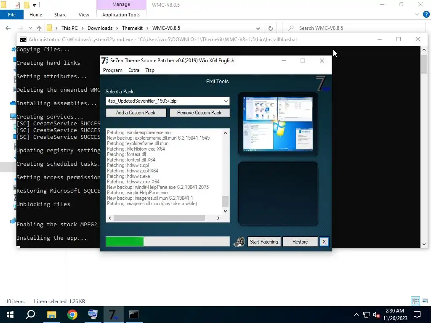Image resolution: width=431 pixels, height=323 pixels.
Task: Switch to the View ribbon tab
Action: pos(84,15)
